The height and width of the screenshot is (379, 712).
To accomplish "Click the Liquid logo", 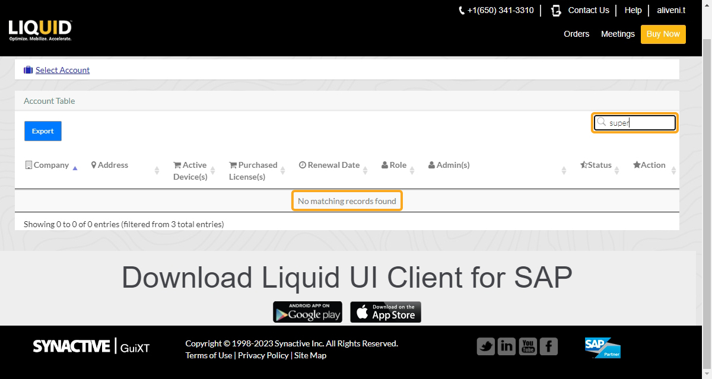I will pyautogui.click(x=40, y=30).
